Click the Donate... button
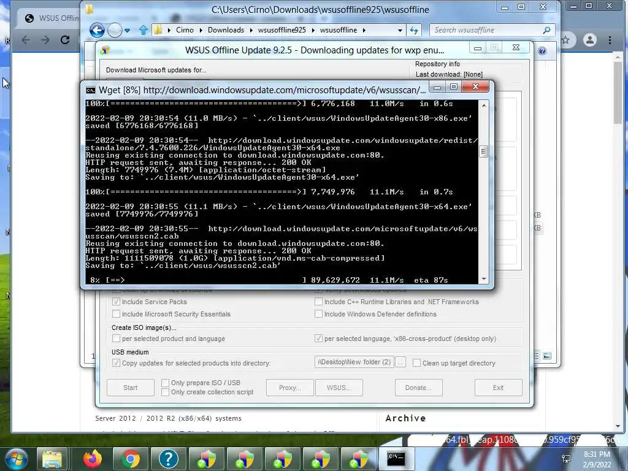Screen dimensions: 628x471 tap(418, 388)
